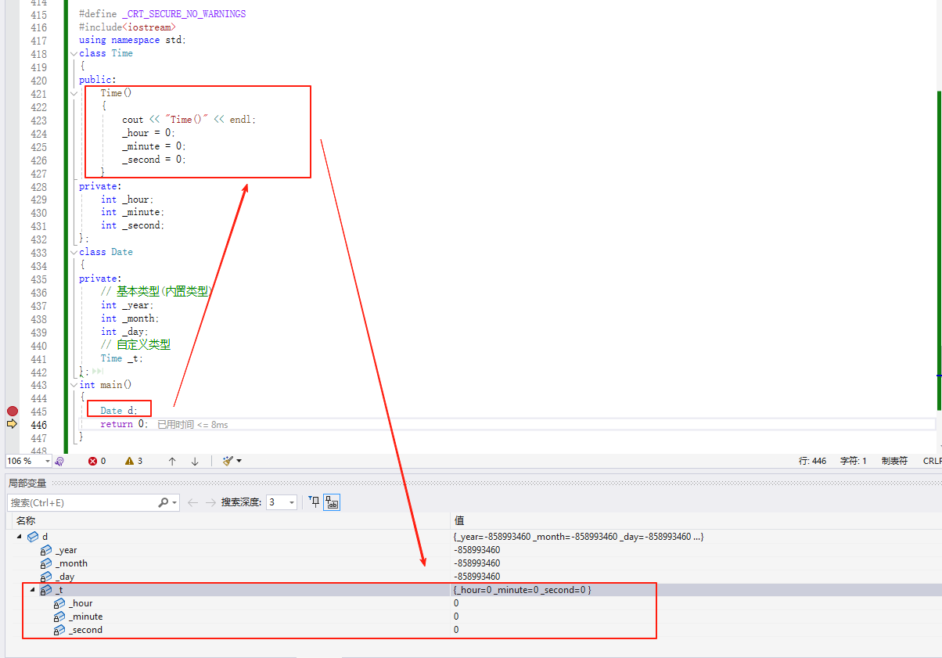Click the value of _year in locals
Viewport: 942px width, 658px height.
[x=476, y=550]
